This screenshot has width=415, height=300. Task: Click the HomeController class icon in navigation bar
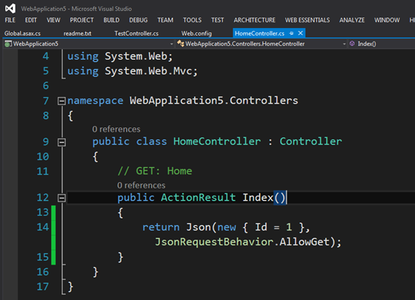pyautogui.click(x=181, y=44)
